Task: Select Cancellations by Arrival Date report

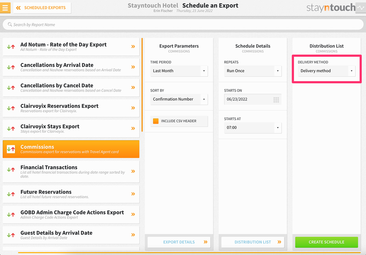Action: click(71, 67)
